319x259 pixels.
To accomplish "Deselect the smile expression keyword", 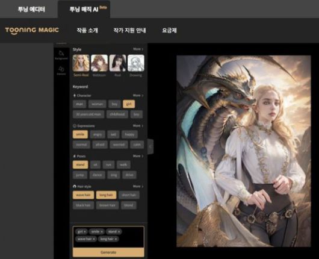I will click(80, 134).
